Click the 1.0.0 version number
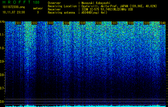 [x=36, y=2]
